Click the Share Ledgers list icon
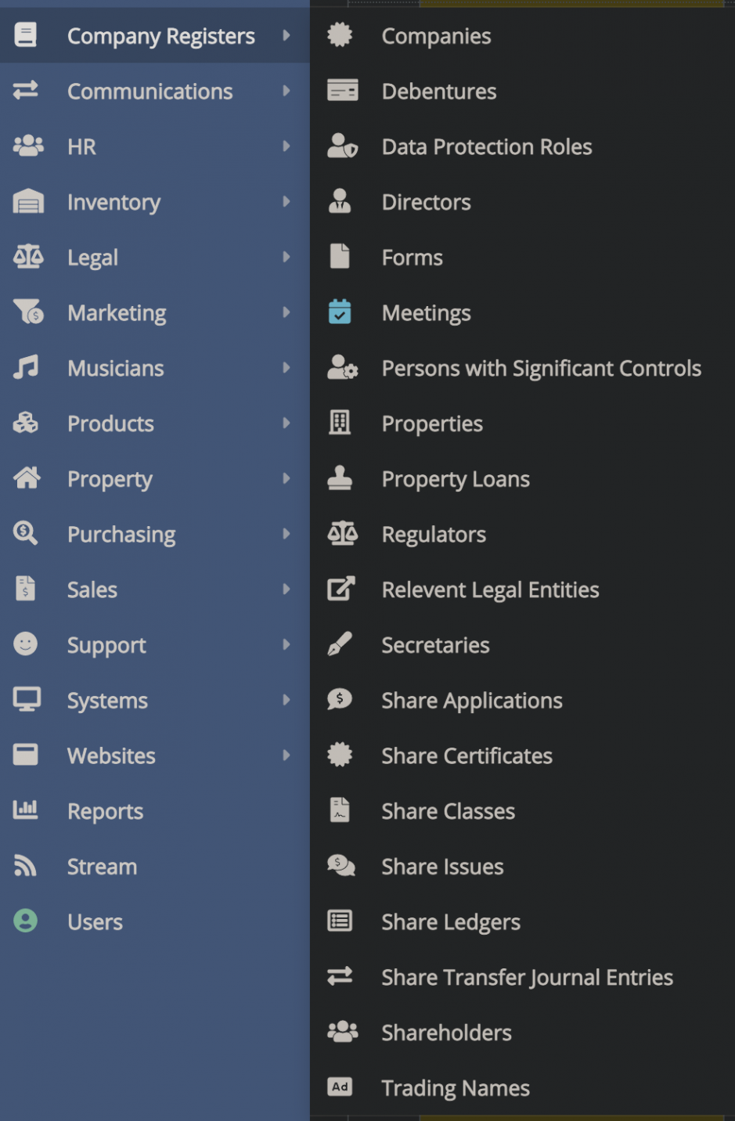Image resolution: width=735 pixels, height=1121 pixels. 340,921
